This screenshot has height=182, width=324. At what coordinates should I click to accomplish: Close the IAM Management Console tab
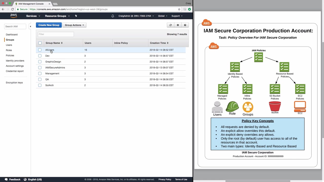tap(49, 4)
